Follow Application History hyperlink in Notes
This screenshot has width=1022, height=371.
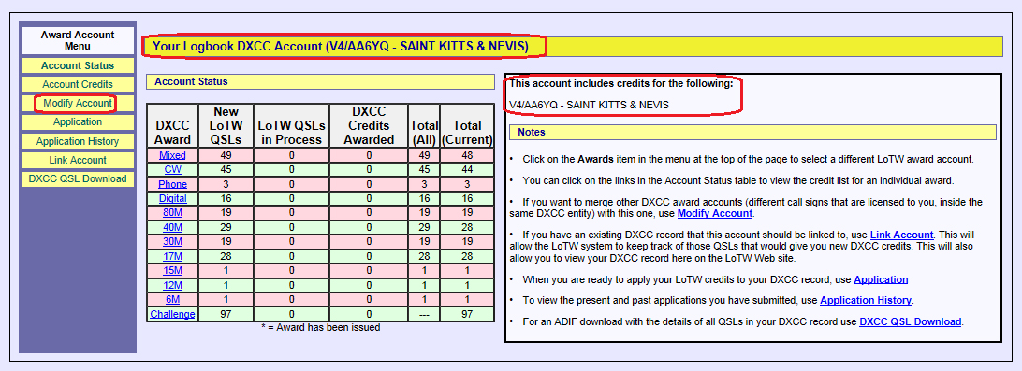pos(866,301)
